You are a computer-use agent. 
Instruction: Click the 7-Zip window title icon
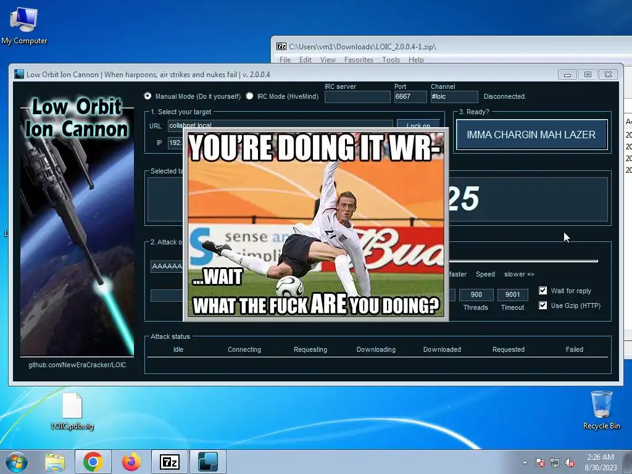tap(281, 46)
